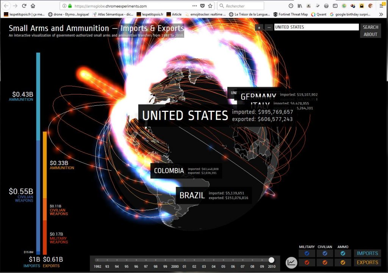Expand the bookmarks overflow chevron
388x273 pixels.
pyautogui.click(x=381, y=14)
